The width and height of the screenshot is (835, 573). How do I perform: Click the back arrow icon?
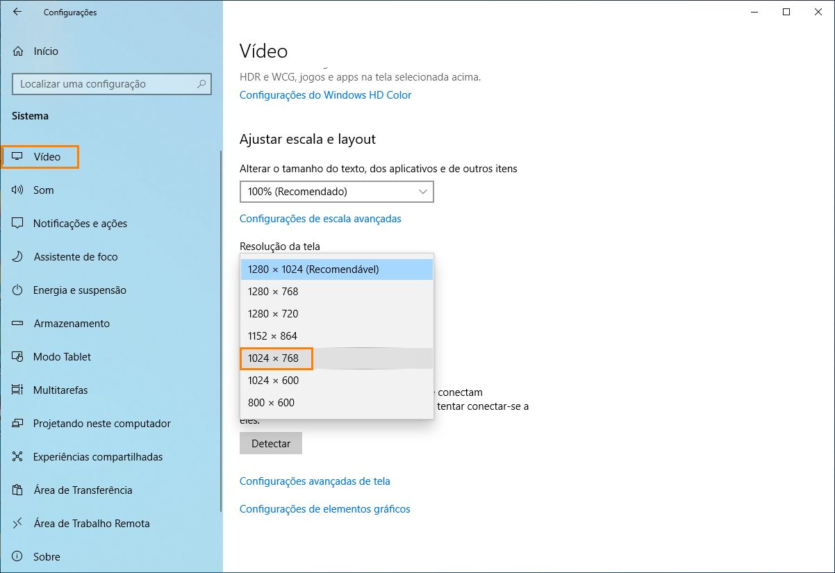(17, 12)
